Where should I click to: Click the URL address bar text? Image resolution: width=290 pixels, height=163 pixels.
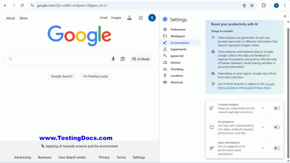pos(72,6)
